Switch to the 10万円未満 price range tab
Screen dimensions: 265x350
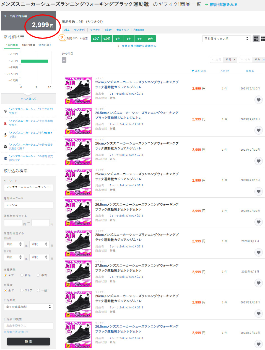pos(28,45)
